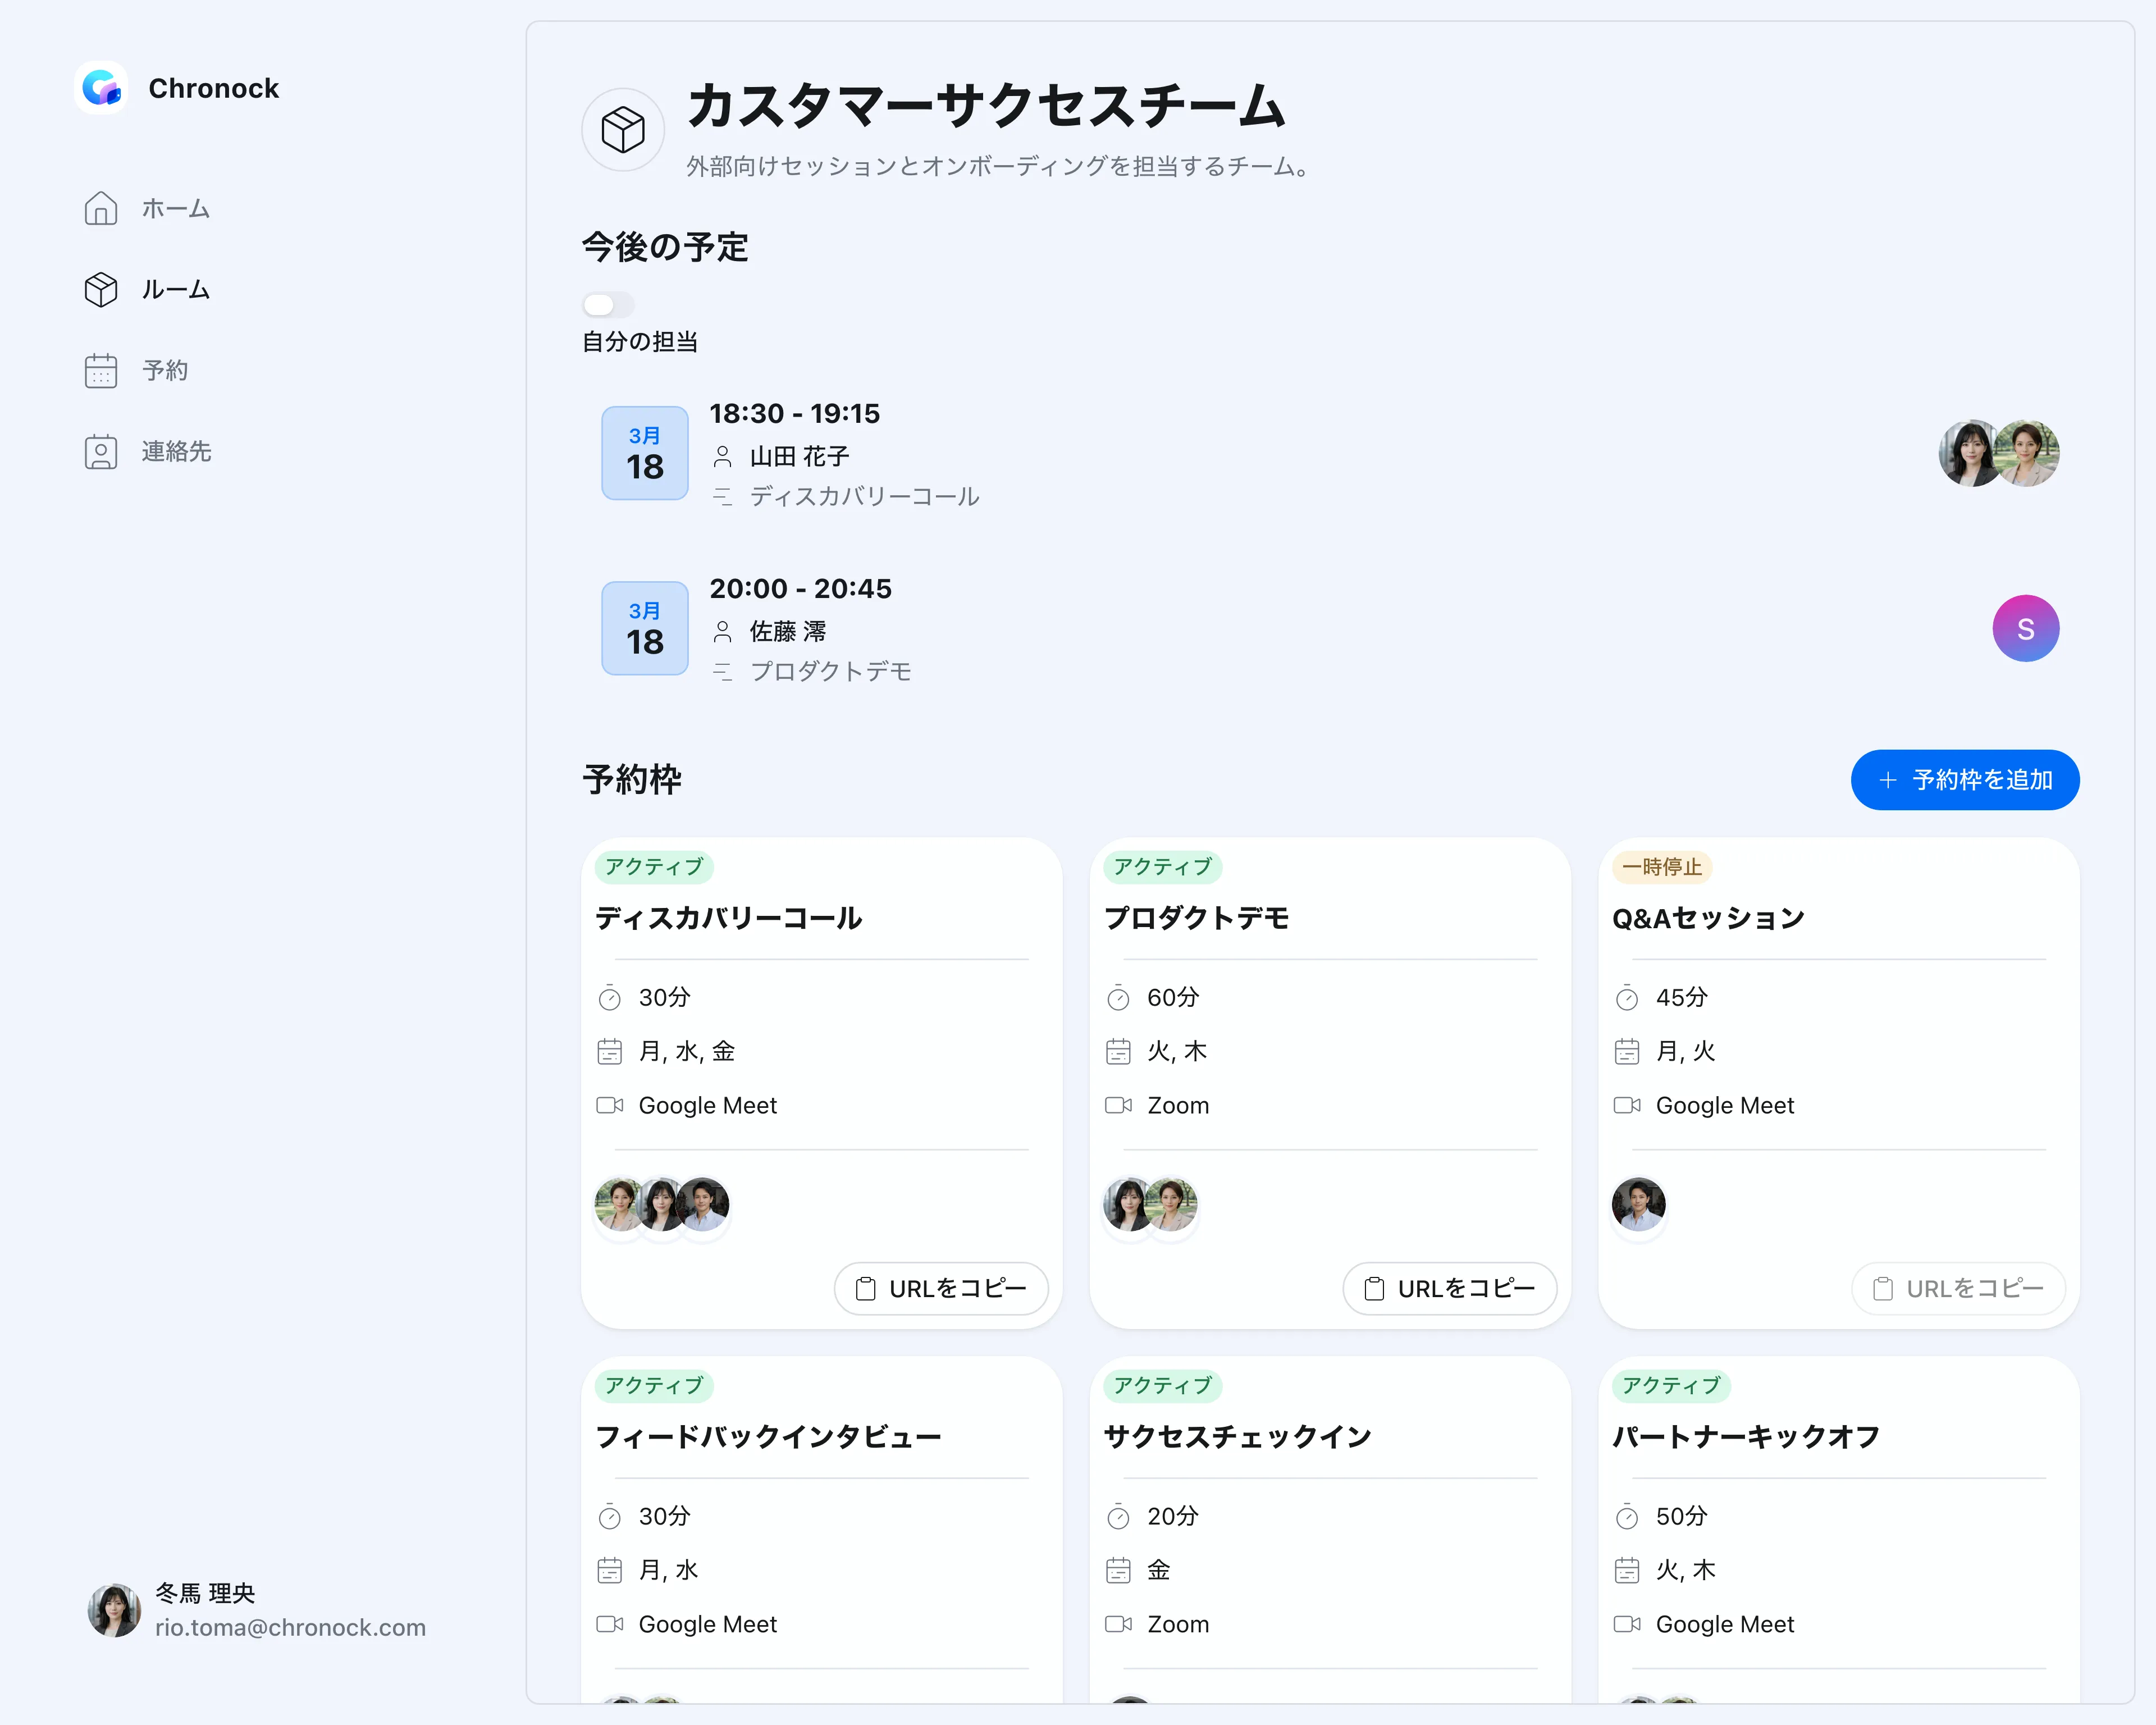Click the timer icon next to 60分
This screenshot has height=1725, width=2156.
pos(1118,998)
